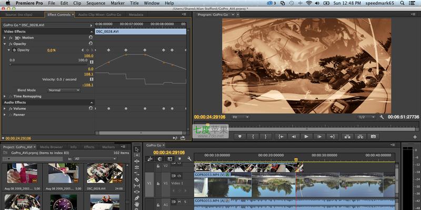Select the Track Select tool
Image resolution: width=421 pixels, height=210 pixels.
(x=137, y=155)
